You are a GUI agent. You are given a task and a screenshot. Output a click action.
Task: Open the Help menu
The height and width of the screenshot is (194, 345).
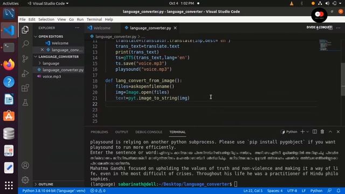(x=109, y=19)
